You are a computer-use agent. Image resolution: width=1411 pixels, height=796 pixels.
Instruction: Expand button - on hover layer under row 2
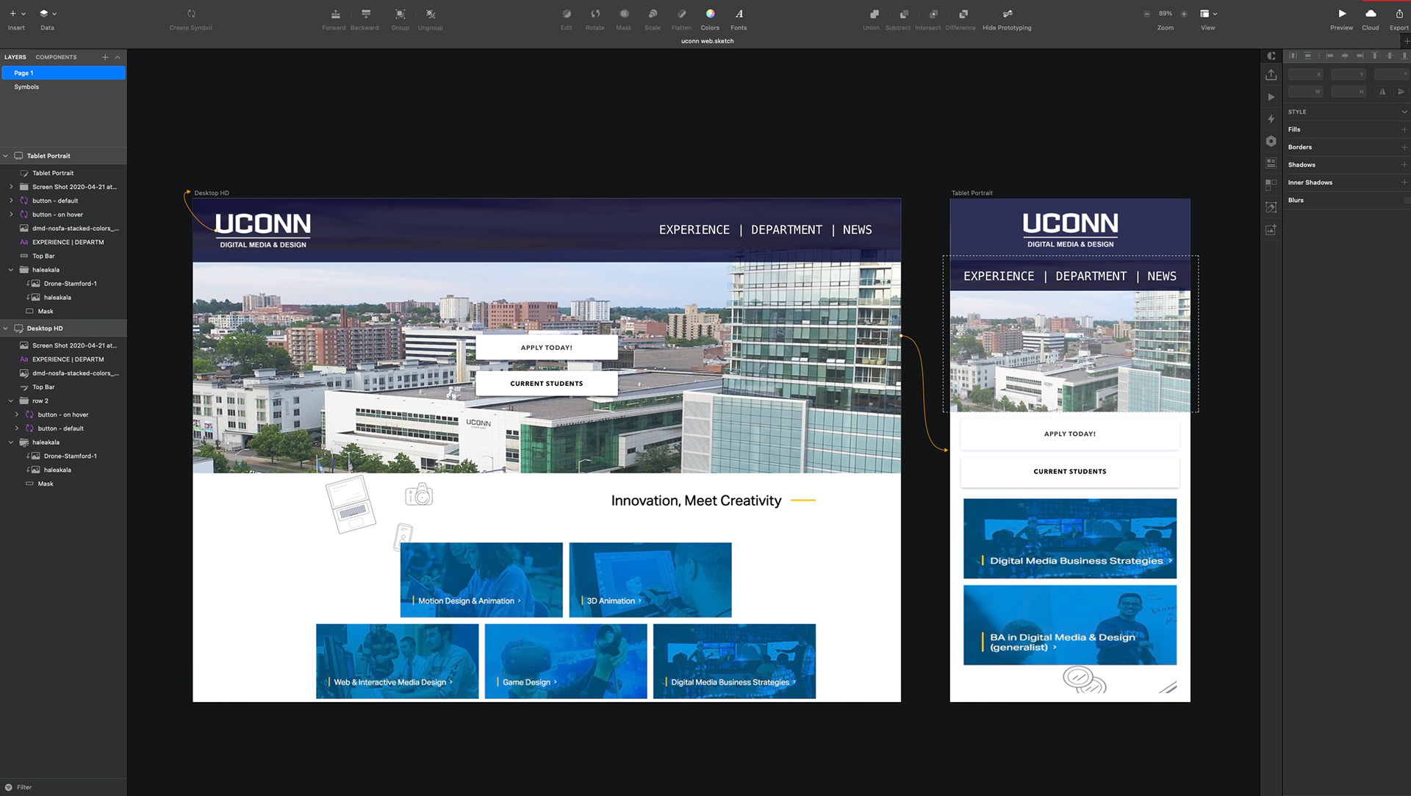point(17,415)
